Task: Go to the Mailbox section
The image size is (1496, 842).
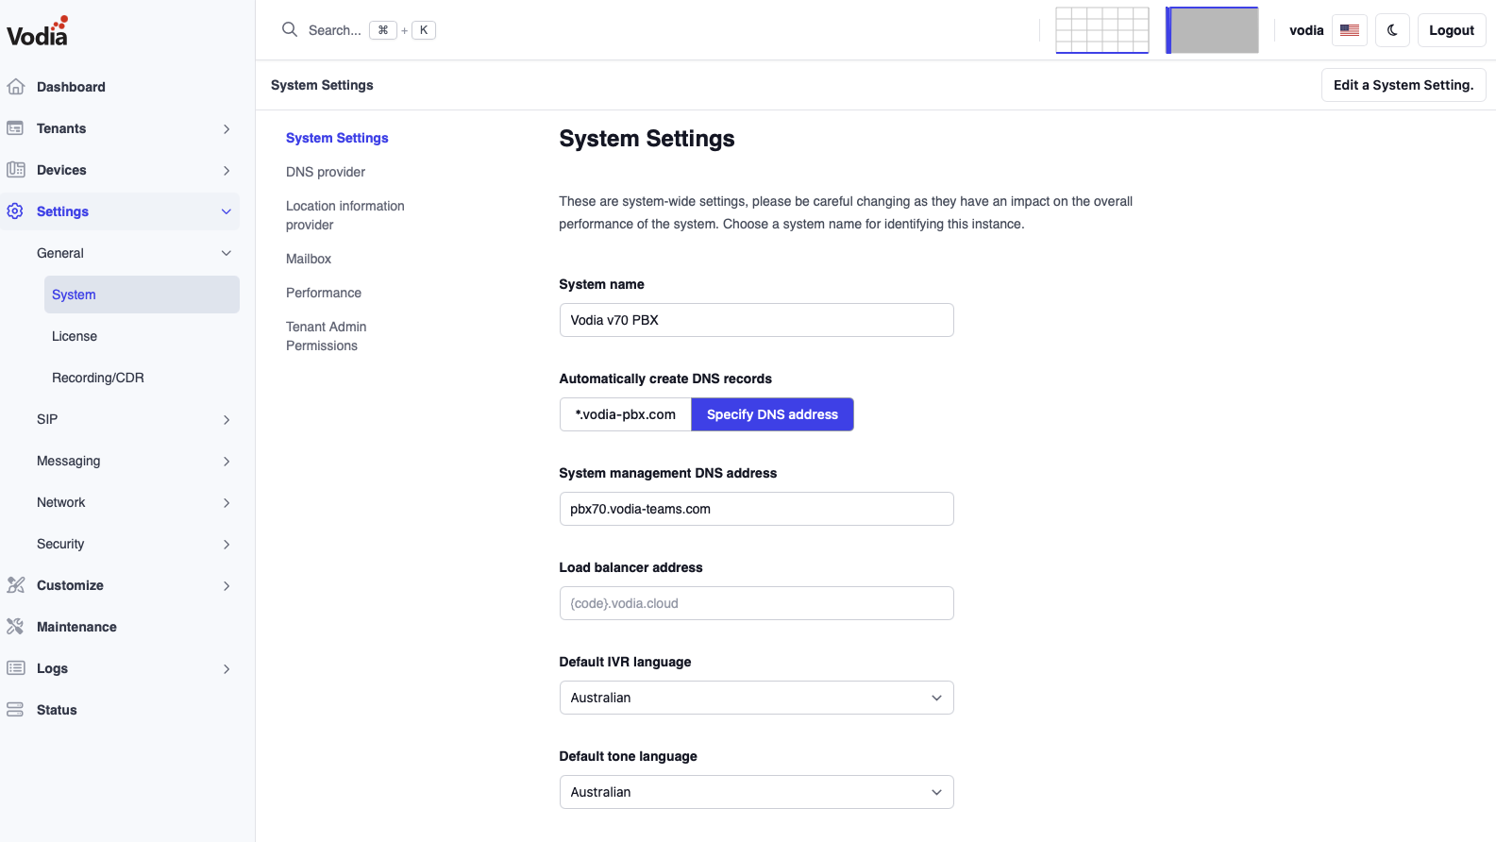Action: pos(309,259)
